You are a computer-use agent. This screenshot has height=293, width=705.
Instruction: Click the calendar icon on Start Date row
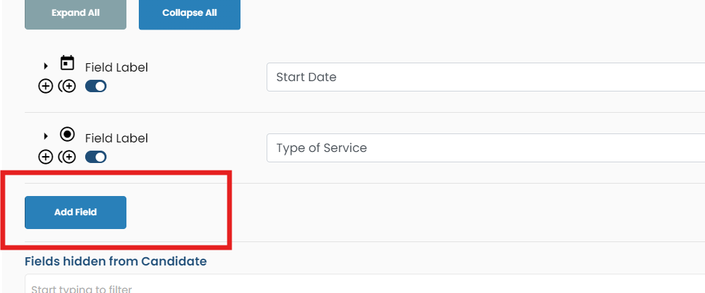click(x=67, y=63)
